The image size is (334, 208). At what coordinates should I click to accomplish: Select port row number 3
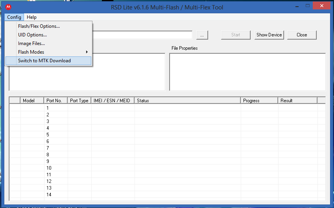(x=167, y=121)
